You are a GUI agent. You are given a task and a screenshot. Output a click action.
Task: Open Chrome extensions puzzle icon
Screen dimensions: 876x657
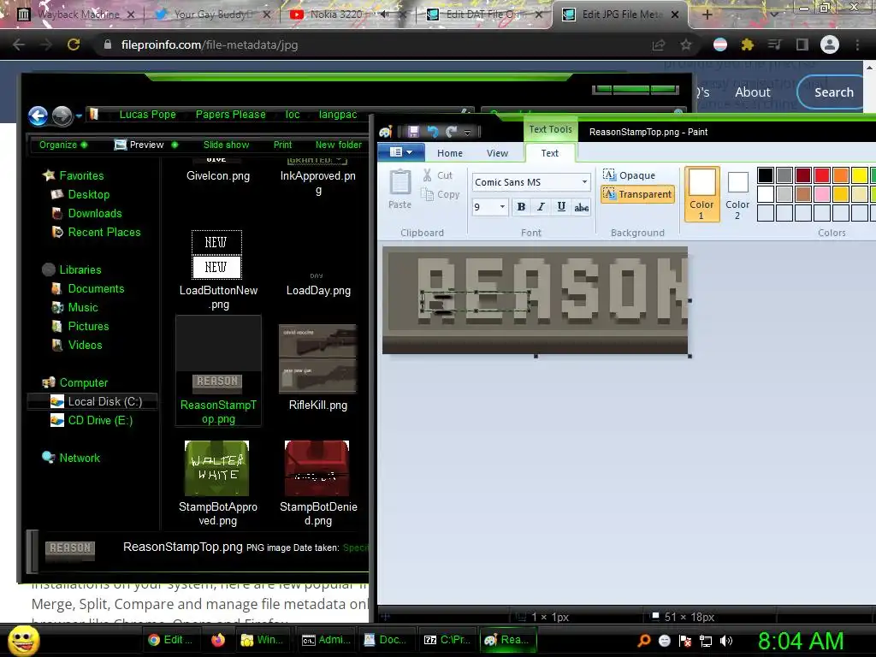(747, 44)
